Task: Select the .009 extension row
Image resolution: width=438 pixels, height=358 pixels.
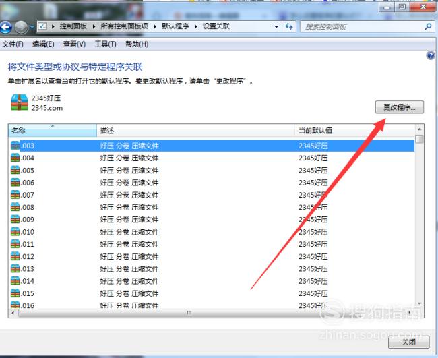Action: point(212,219)
